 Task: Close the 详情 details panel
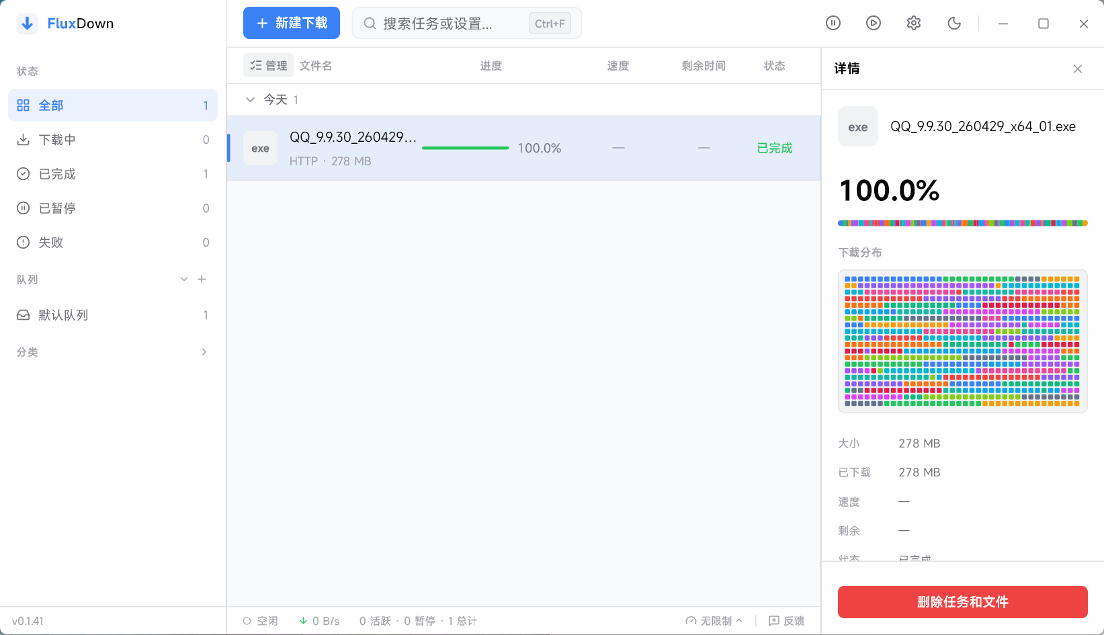click(x=1078, y=69)
